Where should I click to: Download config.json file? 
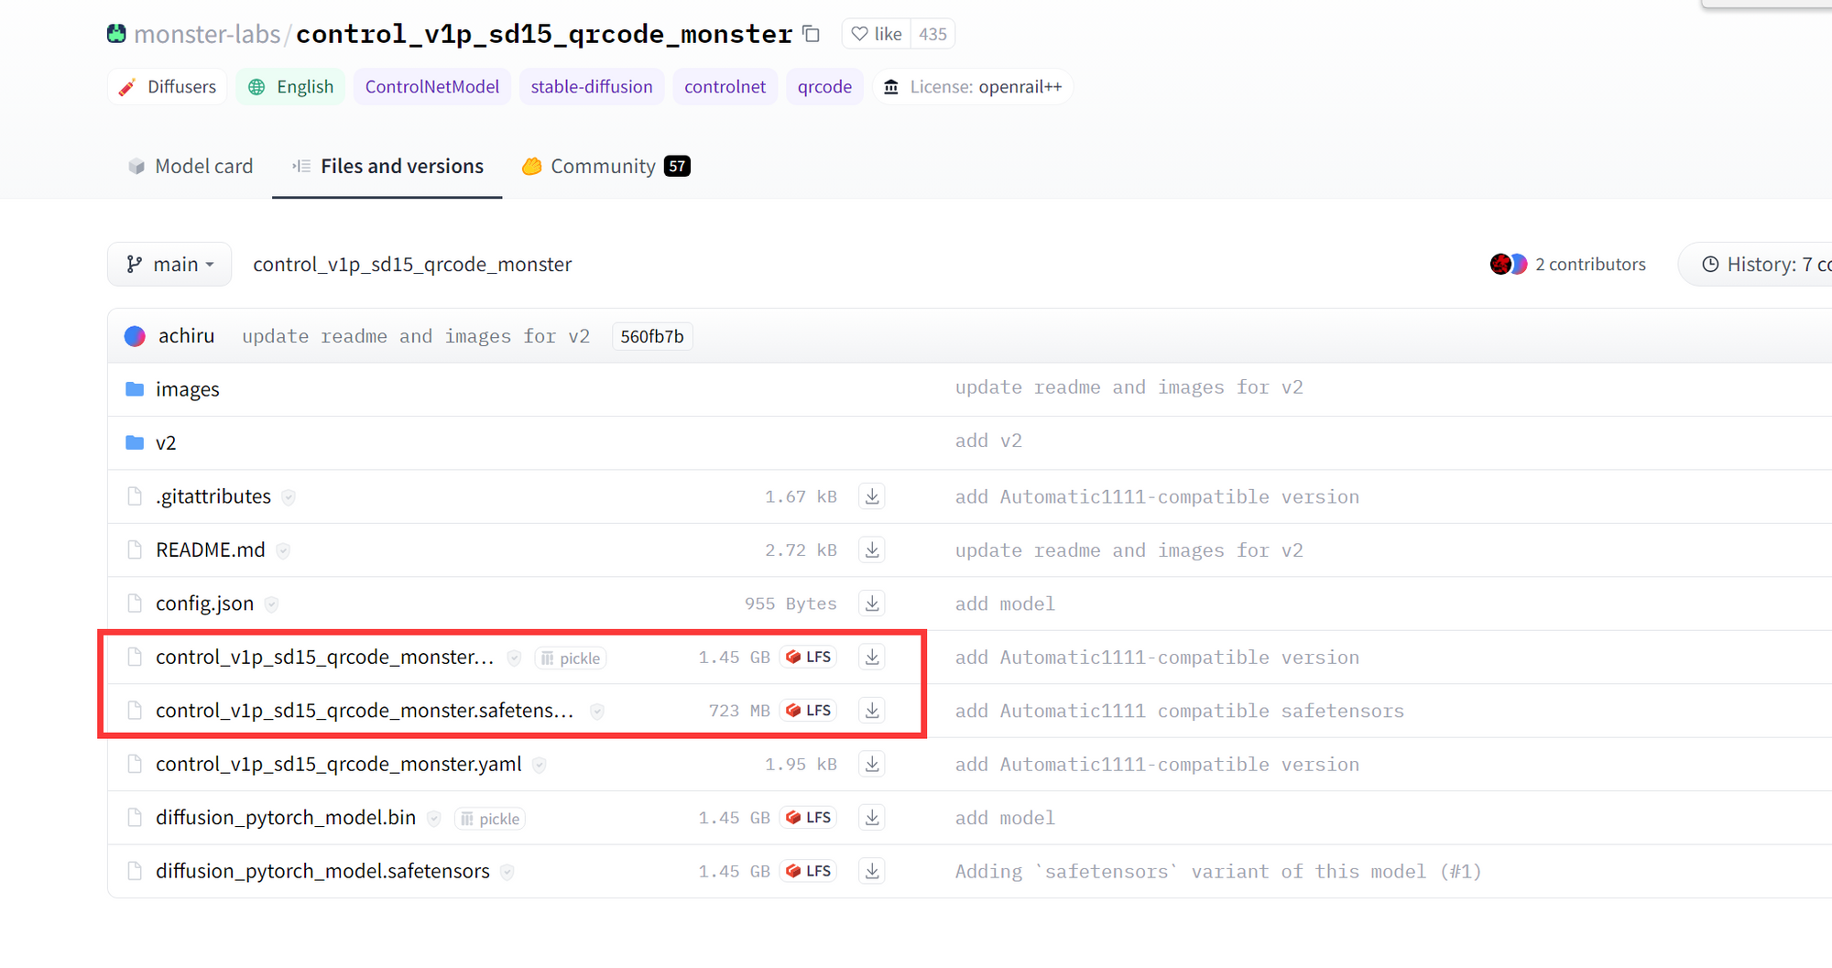point(872,604)
